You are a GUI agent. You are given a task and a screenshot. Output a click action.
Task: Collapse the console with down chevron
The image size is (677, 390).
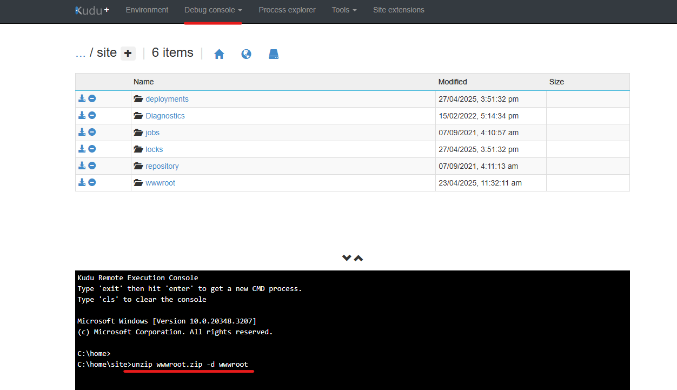tap(347, 258)
